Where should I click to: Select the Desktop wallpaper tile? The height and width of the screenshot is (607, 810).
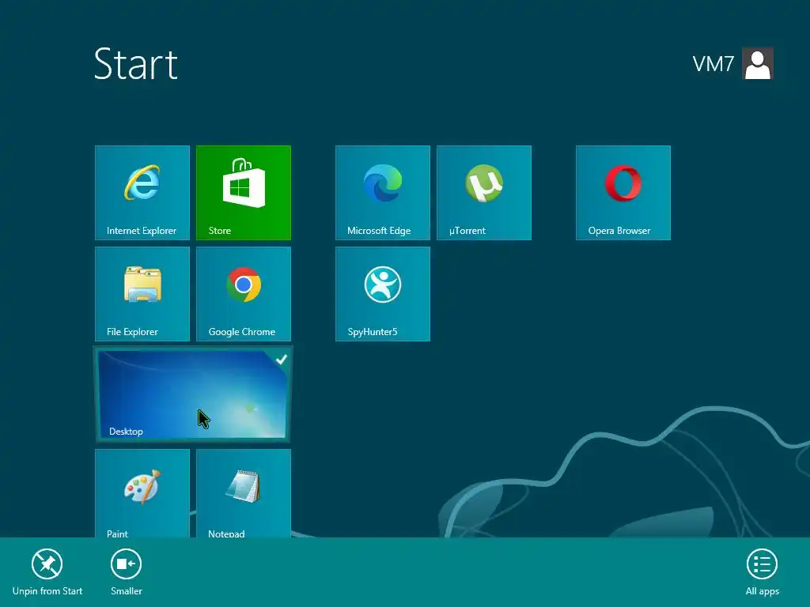pyautogui.click(x=193, y=394)
